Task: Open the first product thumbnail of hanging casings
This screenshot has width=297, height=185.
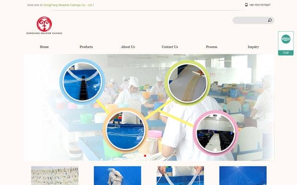Action: (x=55, y=175)
